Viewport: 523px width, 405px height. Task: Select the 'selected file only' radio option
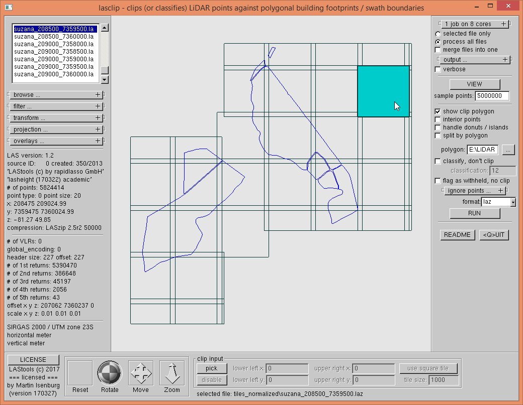coord(438,34)
